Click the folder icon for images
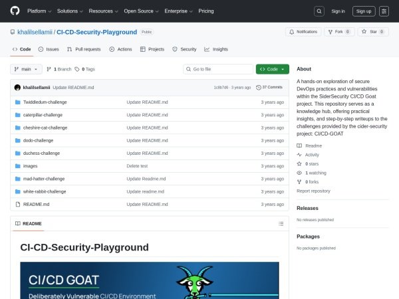The image size is (399, 299). pos(17,166)
